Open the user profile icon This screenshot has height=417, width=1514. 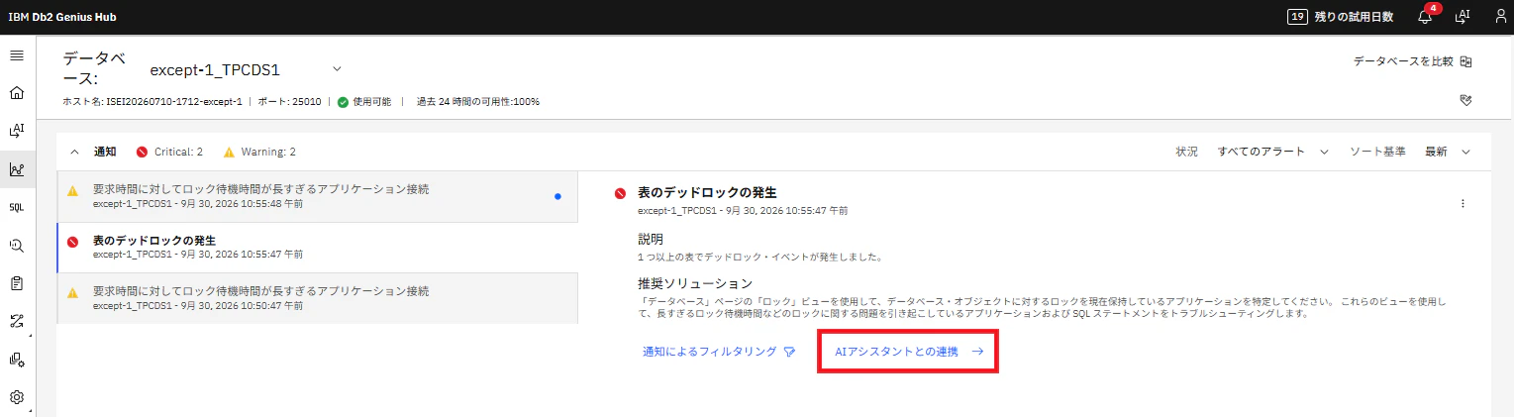click(1500, 16)
